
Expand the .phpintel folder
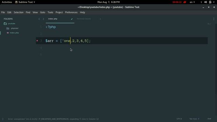tap(15, 28)
